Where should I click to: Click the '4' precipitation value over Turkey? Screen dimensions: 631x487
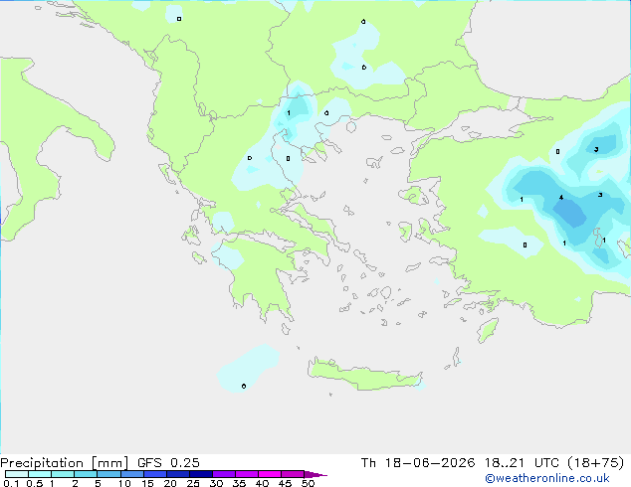point(561,198)
